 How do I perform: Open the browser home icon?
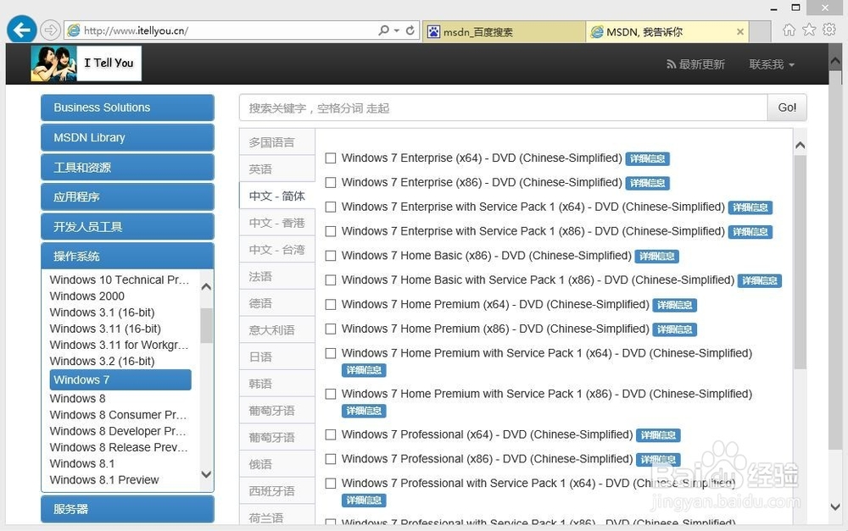(789, 30)
